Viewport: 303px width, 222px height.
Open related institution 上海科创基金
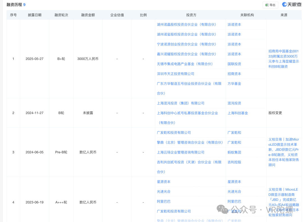238,113
